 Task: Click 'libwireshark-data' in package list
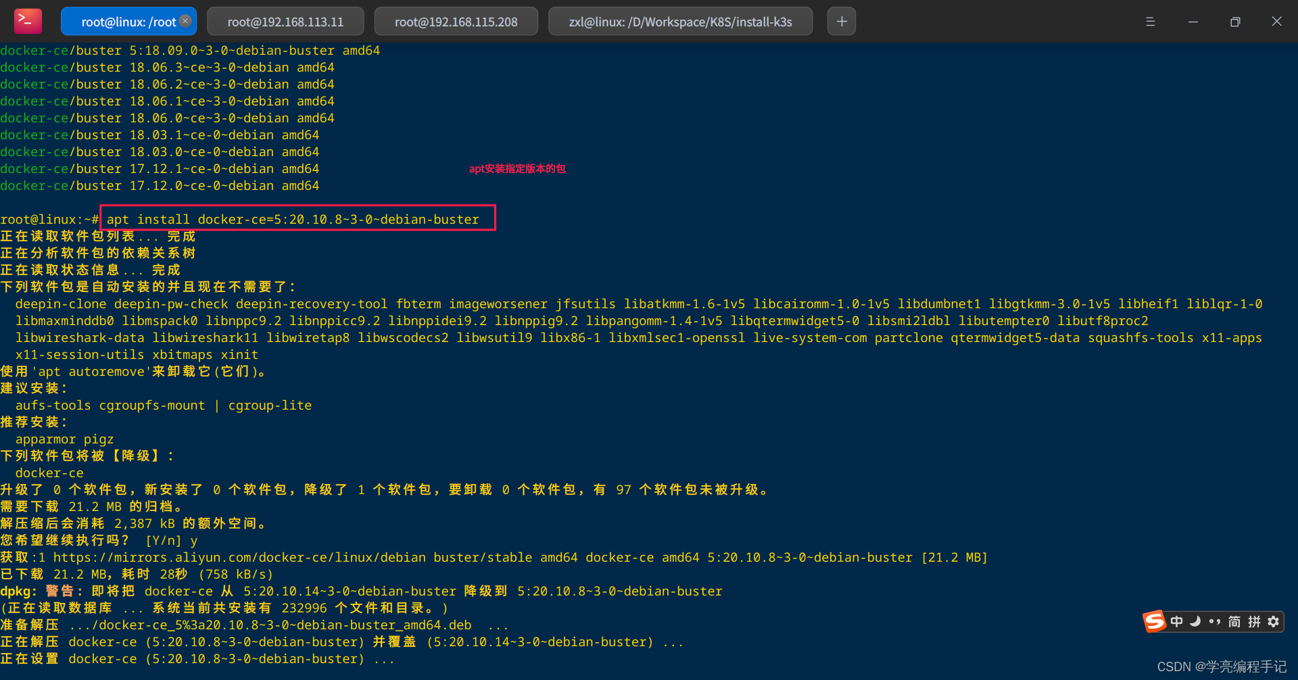pos(80,337)
